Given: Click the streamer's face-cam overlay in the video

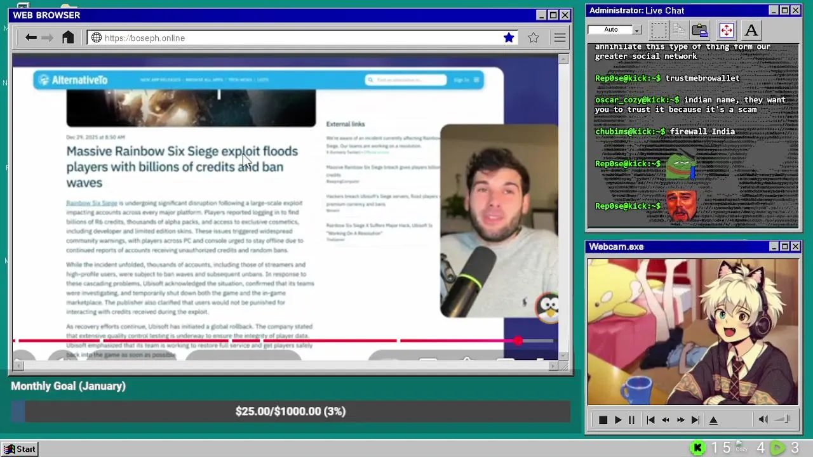Looking at the screenshot, I should tap(499, 221).
